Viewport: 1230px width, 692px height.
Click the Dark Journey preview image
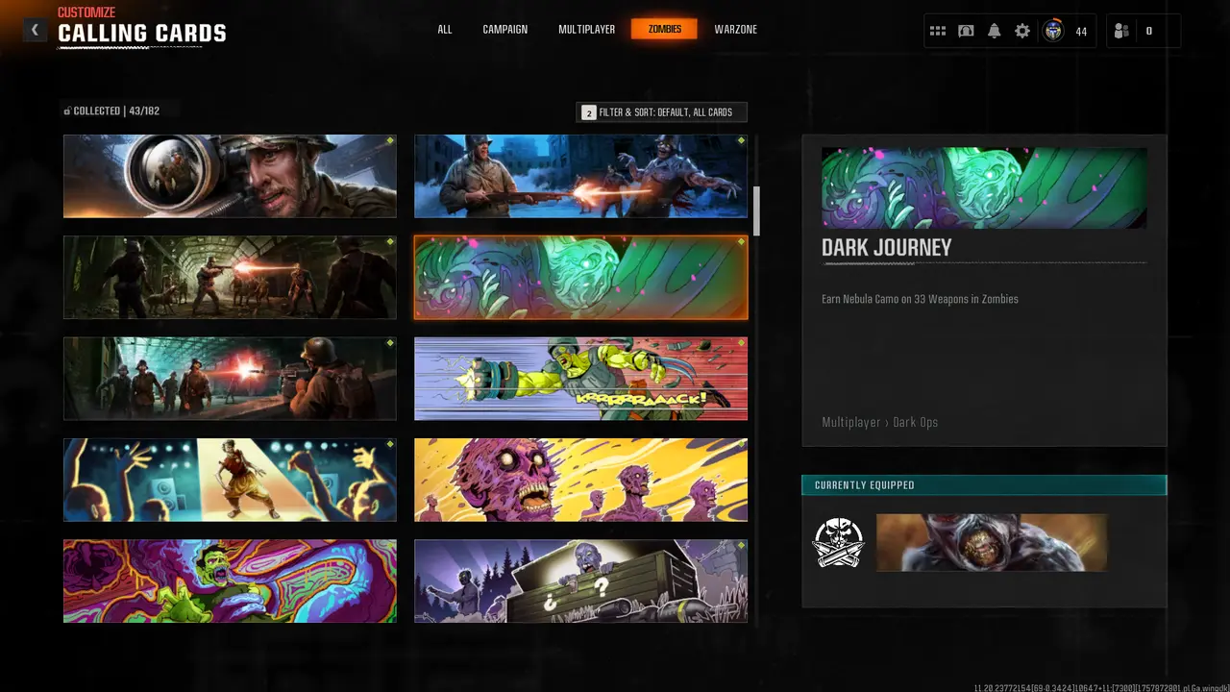point(984,187)
